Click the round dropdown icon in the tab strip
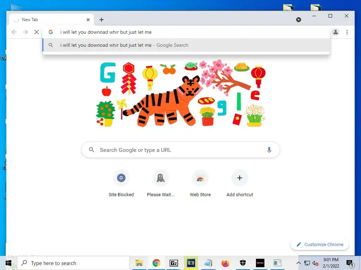The height and width of the screenshot is (270, 361). (x=298, y=20)
